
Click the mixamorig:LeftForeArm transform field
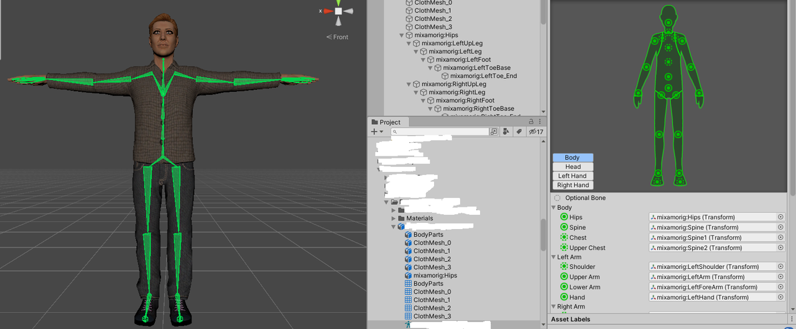[717, 287]
